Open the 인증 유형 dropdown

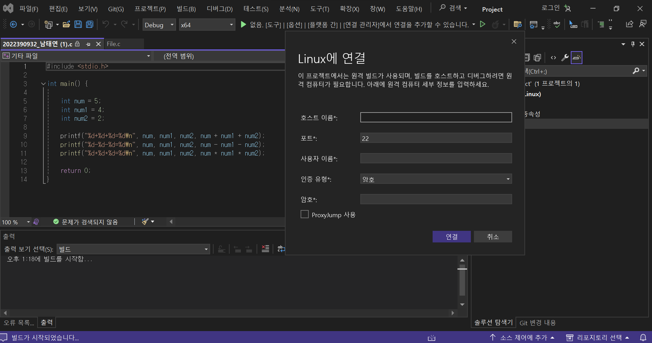(436, 179)
